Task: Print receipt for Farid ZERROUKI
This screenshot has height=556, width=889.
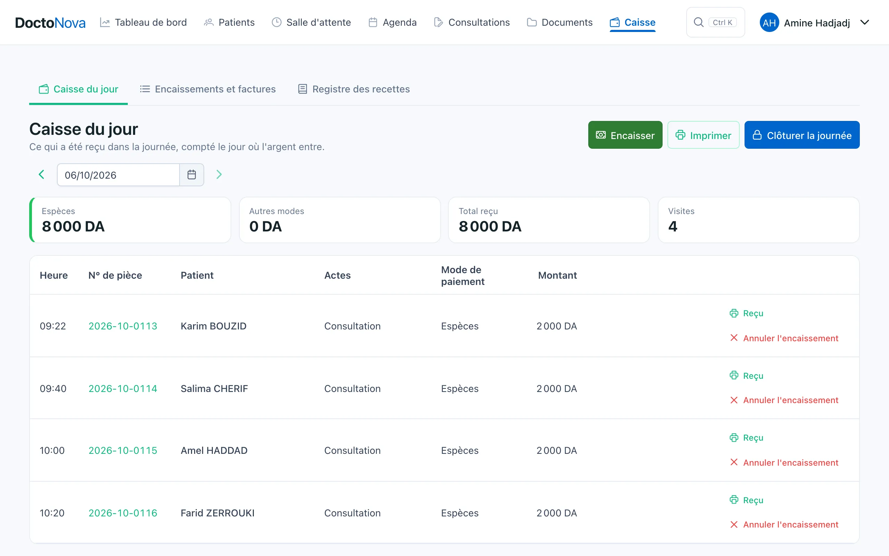Action: tap(747, 500)
